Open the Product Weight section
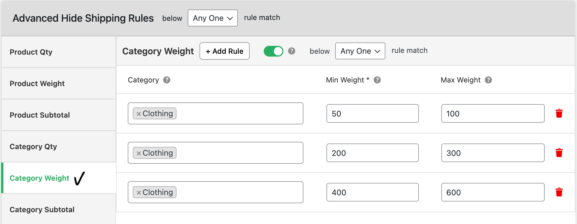Screen dimensions: 577x224 click(x=37, y=84)
